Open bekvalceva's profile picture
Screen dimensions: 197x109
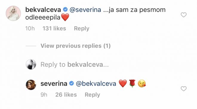13,13
